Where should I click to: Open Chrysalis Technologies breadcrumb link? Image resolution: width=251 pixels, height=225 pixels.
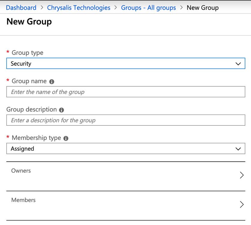pos(79,8)
